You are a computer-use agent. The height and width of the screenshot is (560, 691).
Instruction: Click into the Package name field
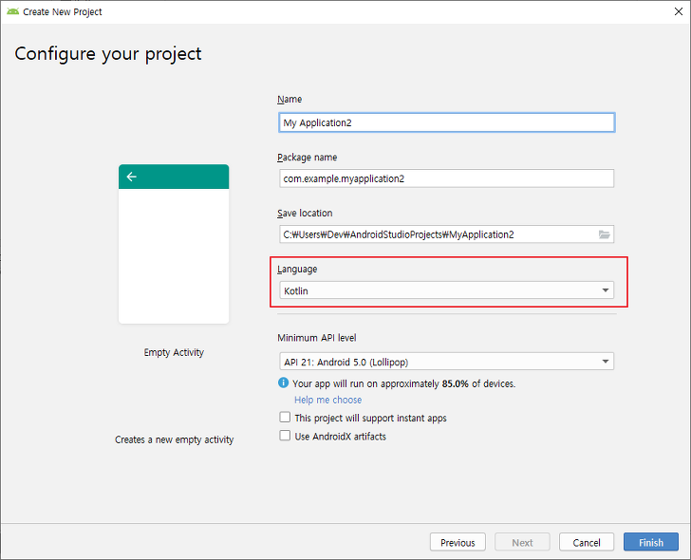[446, 178]
